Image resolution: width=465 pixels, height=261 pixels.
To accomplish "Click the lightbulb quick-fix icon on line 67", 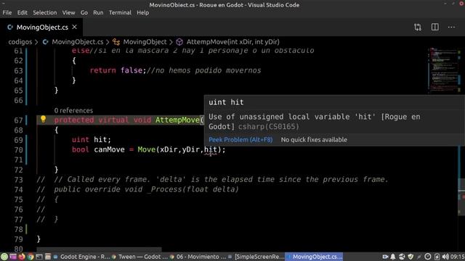I will tap(44, 119).
